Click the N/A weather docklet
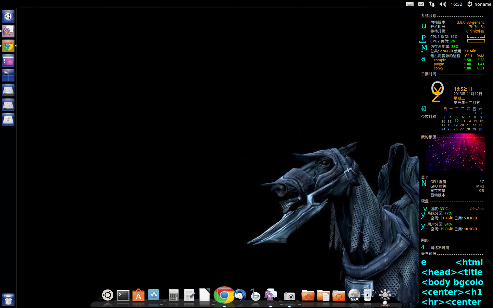 click(354, 295)
